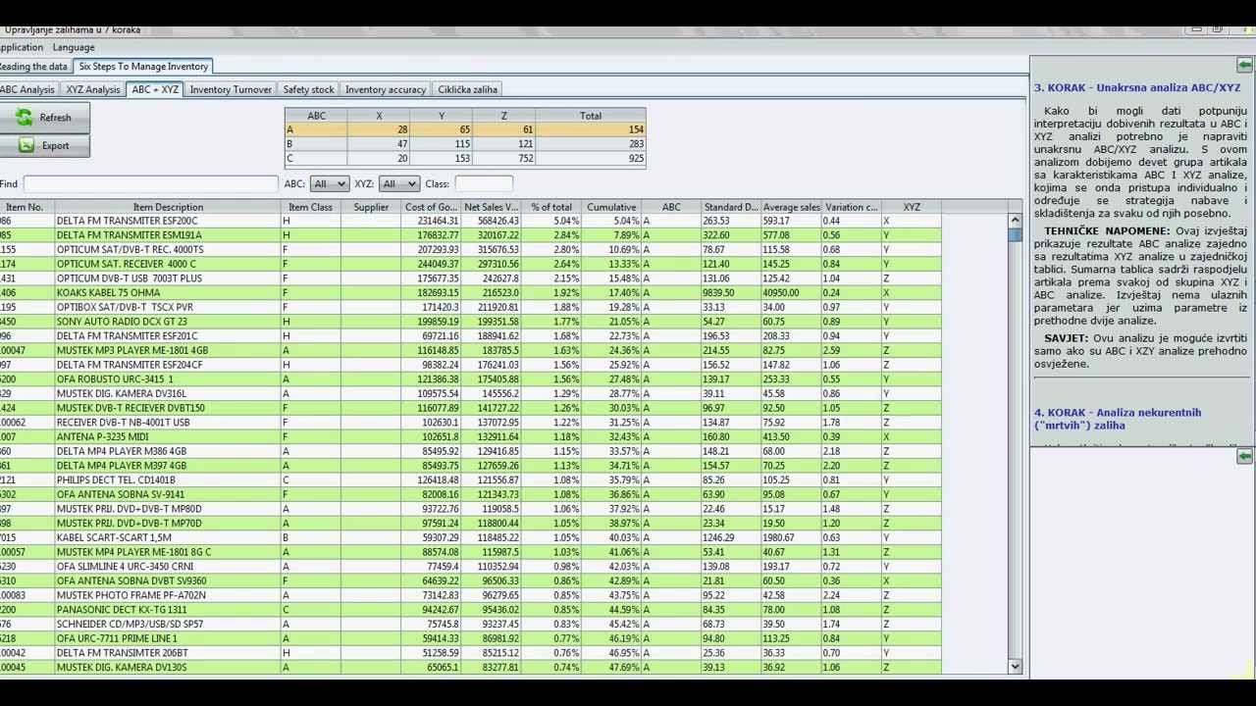Sort by Net Sales V... column header
Image resolution: width=1256 pixels, height=706 pixels.
coord(491,207)
